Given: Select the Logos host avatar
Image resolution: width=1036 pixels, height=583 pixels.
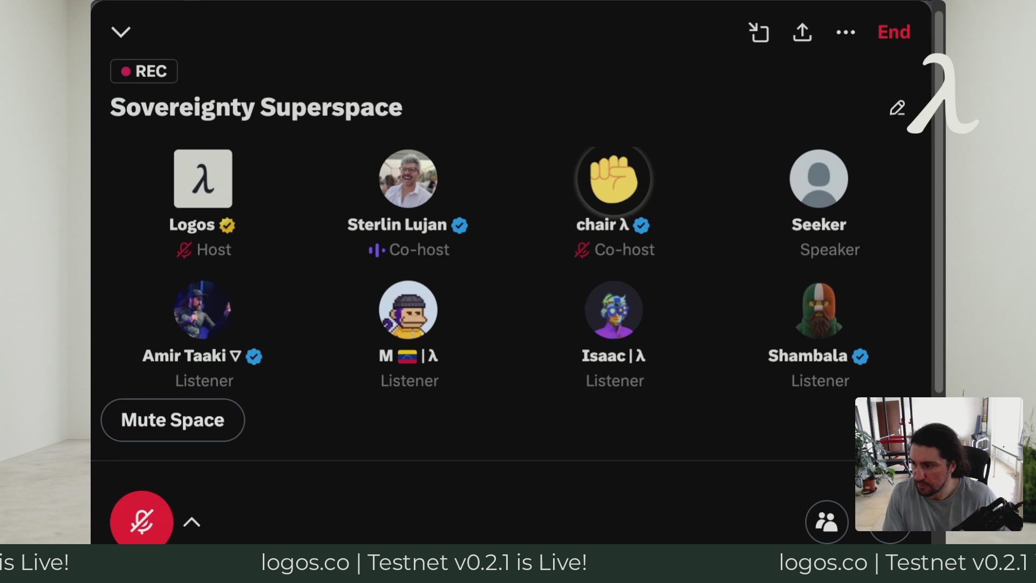Looking at the screenshot, I should tap(203, 179).
